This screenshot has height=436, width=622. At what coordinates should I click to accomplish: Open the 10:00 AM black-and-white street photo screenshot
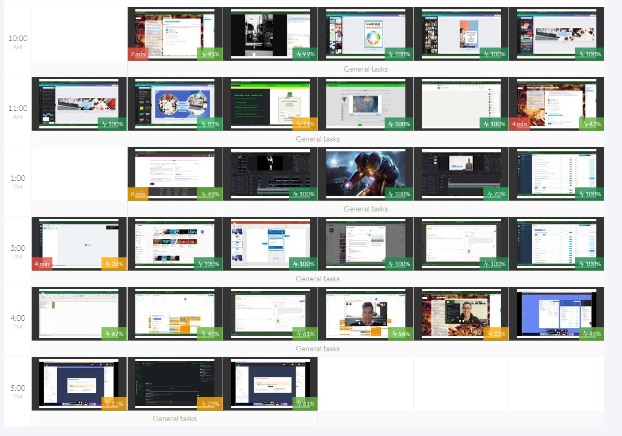pyautogui.click(x=271, y=34)
